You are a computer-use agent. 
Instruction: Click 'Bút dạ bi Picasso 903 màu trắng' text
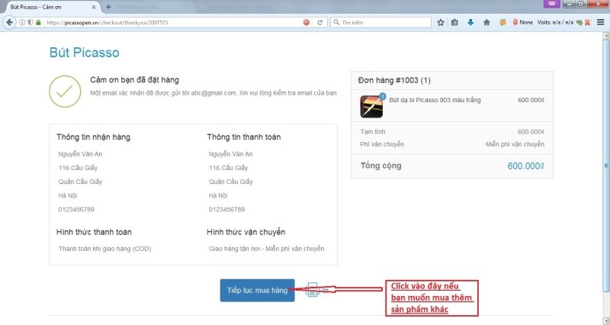pos(435,100)
